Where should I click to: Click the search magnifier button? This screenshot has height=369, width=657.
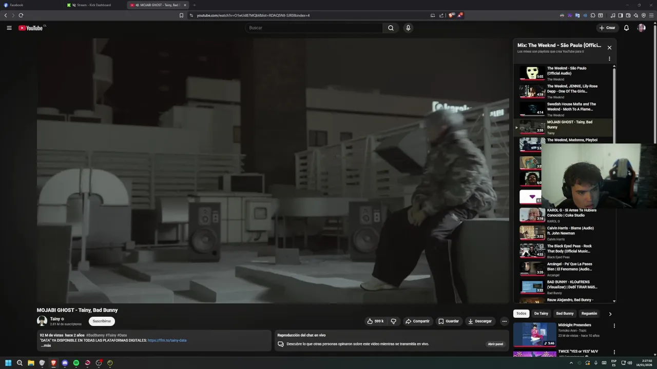click(391, 28)
